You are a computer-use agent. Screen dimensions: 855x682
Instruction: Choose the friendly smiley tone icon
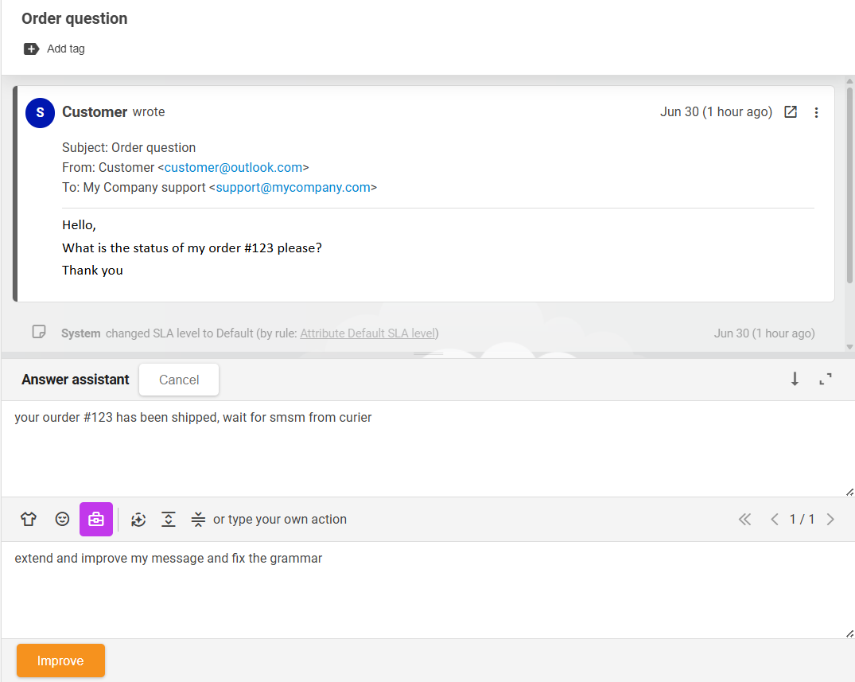click(x=62, y=519)
